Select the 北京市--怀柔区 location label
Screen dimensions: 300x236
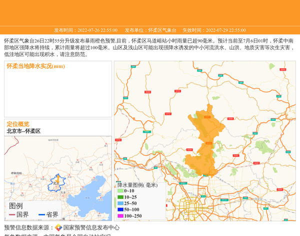(x=23, y=131)
